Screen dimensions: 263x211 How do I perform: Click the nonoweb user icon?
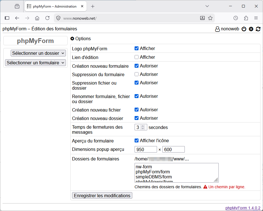coord(217,29)
